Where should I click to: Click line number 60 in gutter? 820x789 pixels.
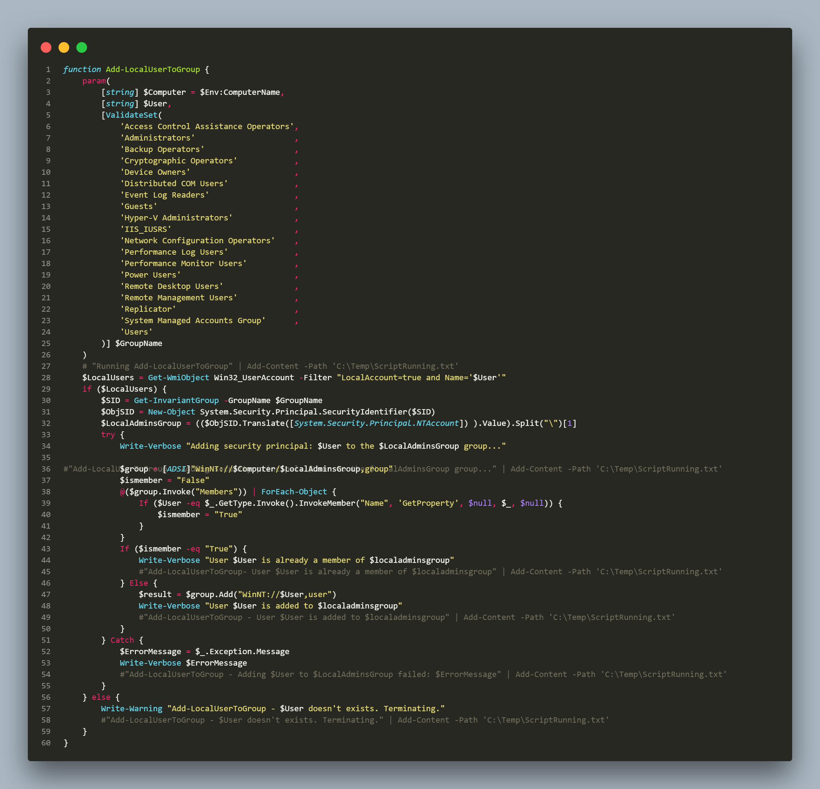(46, 743)
